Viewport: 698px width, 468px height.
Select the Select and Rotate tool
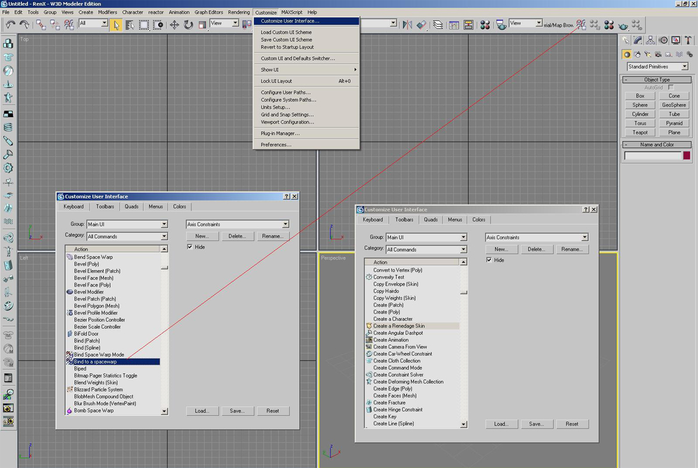tap(188, 24)
